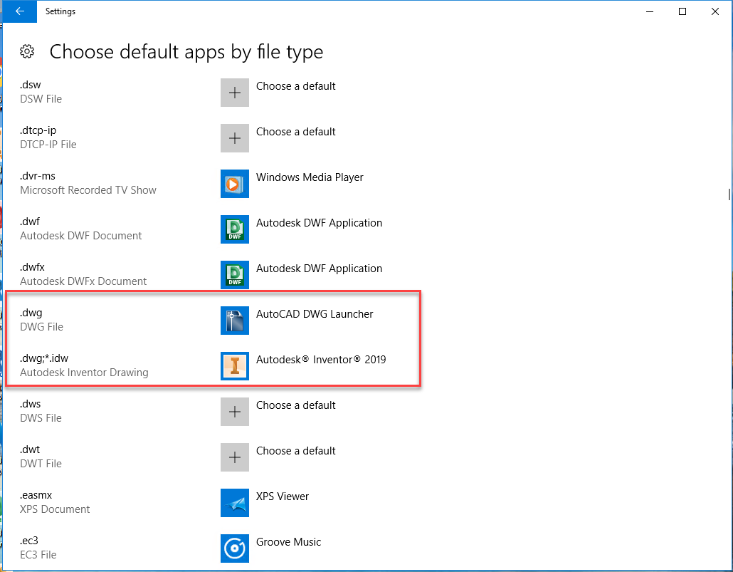
Task: Click the plus icon for .dsw file type
Action: coord(235,93)
